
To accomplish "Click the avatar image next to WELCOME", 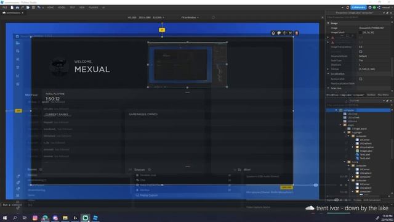I will pos(59,67).
